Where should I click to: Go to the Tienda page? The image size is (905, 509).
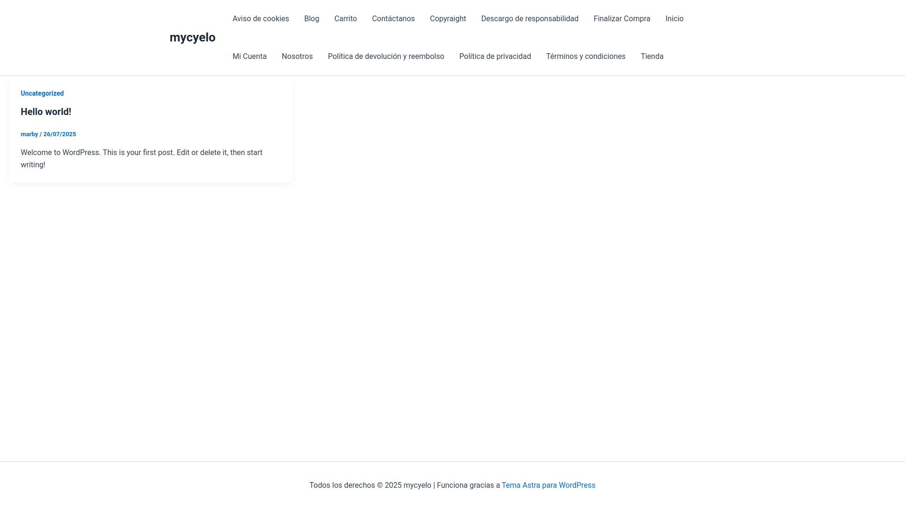click(x=652, y=57)
